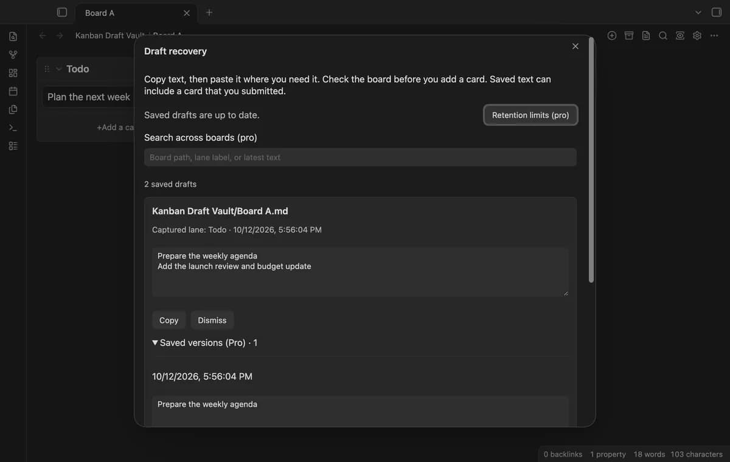Close the Board A tab

tap(187, 13)
